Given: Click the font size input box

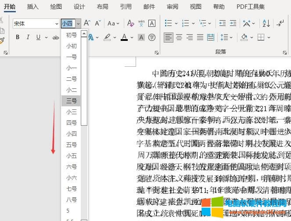Looking at the screenshot, I should [x=68, y=24].
